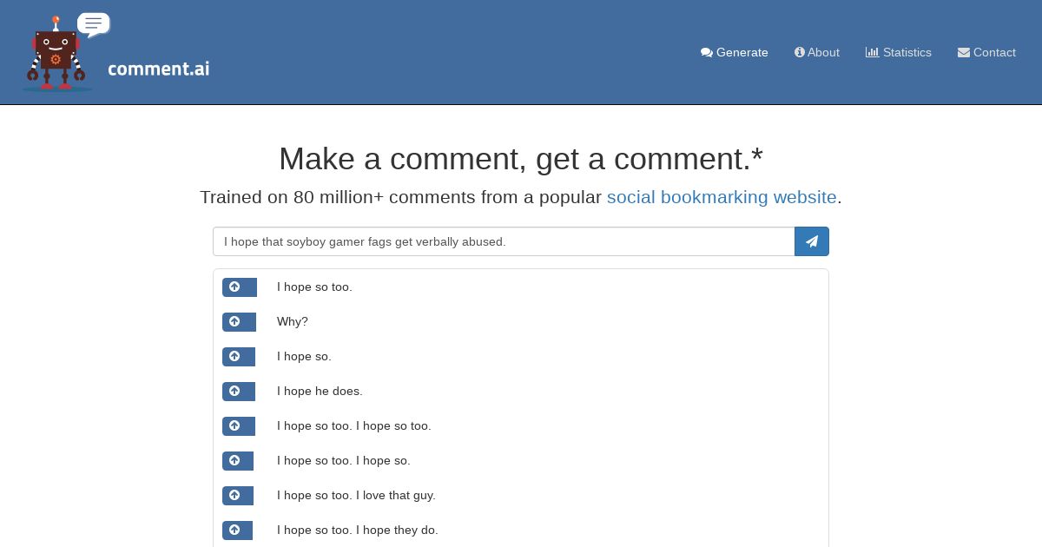
Task: Follow the social bookmarking website link
Action: 722,197
